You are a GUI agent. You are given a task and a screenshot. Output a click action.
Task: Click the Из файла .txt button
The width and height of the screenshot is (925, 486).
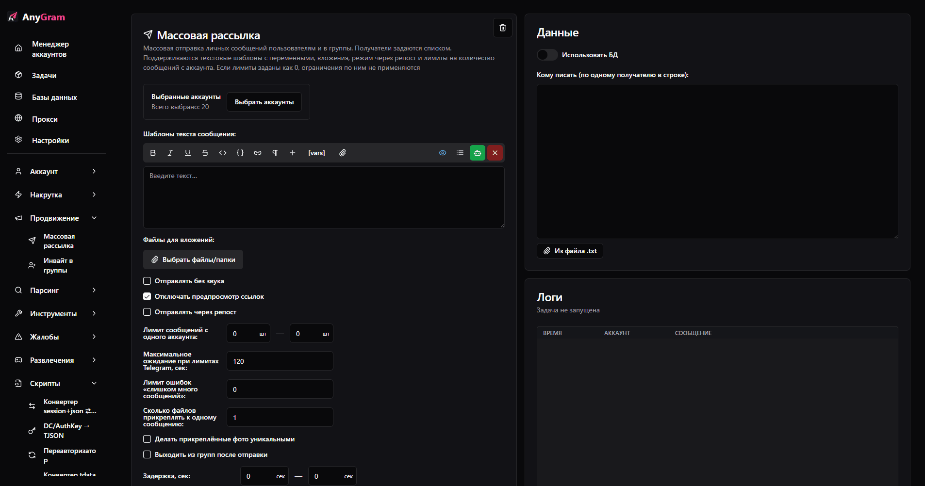tap(569, 251)
